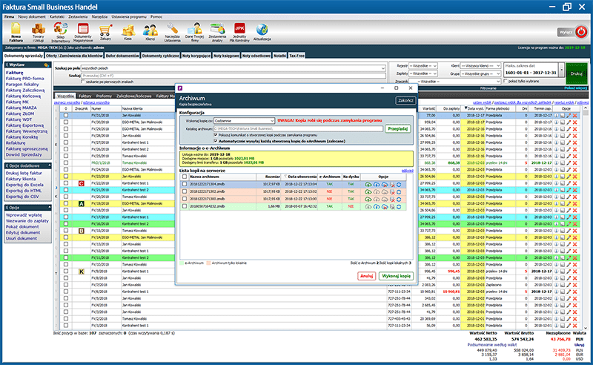Open the Kartoteki menu

point(57,16)
